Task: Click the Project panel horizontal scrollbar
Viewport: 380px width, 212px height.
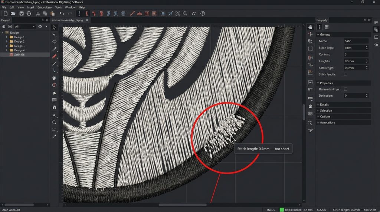Action: tap(19, 205)
